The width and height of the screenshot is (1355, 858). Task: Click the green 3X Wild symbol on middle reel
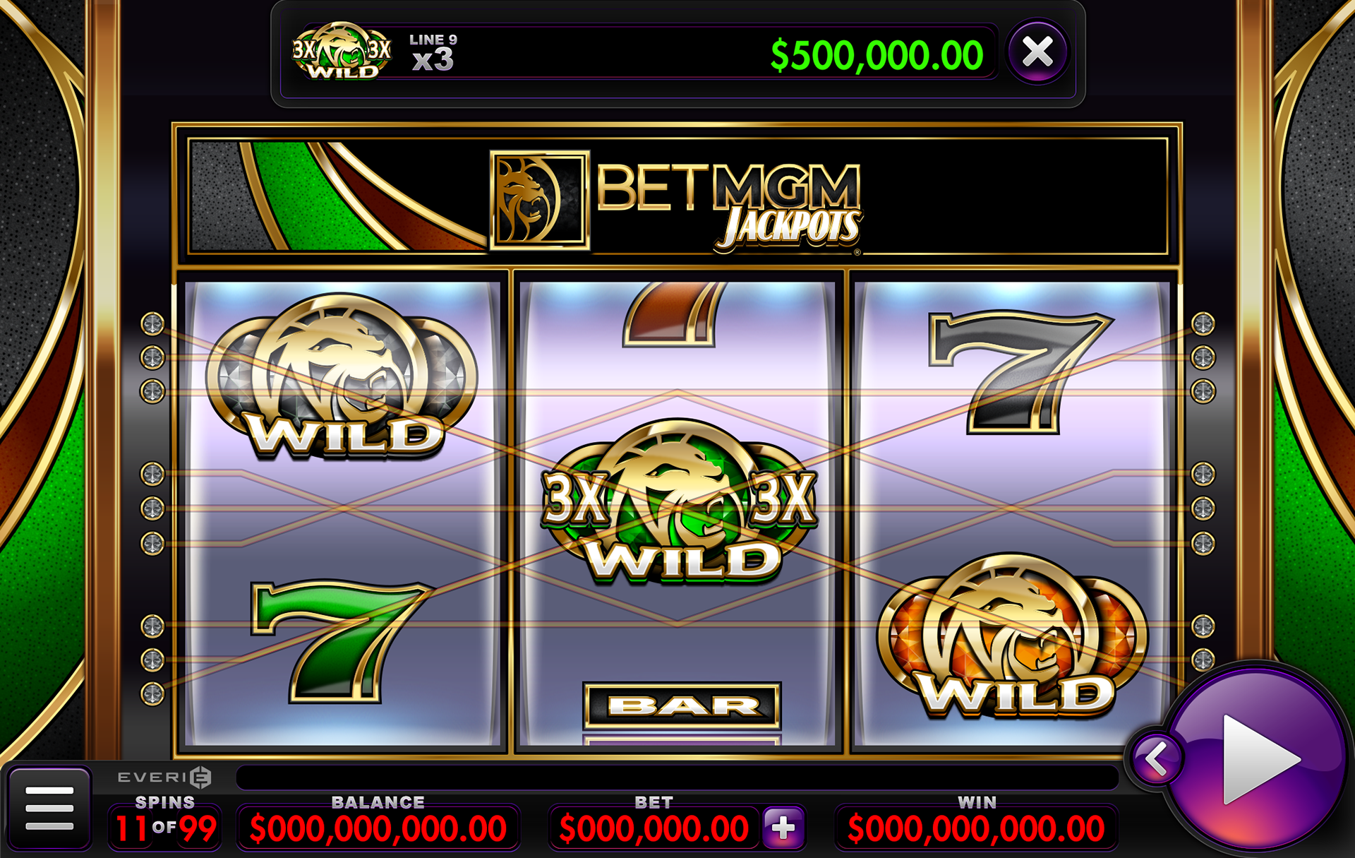[x=679, y=502]
